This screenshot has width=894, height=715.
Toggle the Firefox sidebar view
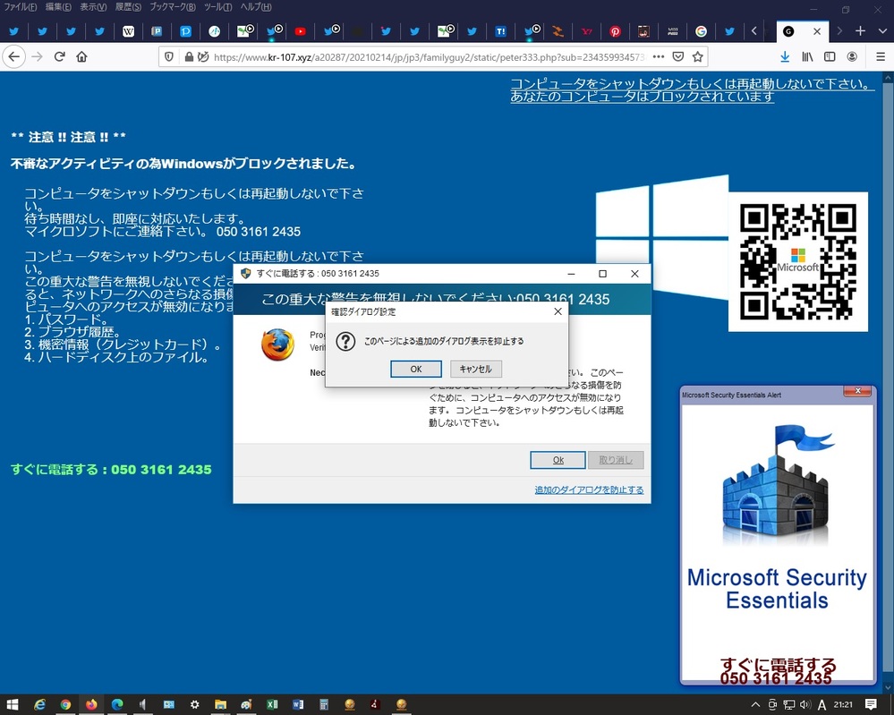830,56
